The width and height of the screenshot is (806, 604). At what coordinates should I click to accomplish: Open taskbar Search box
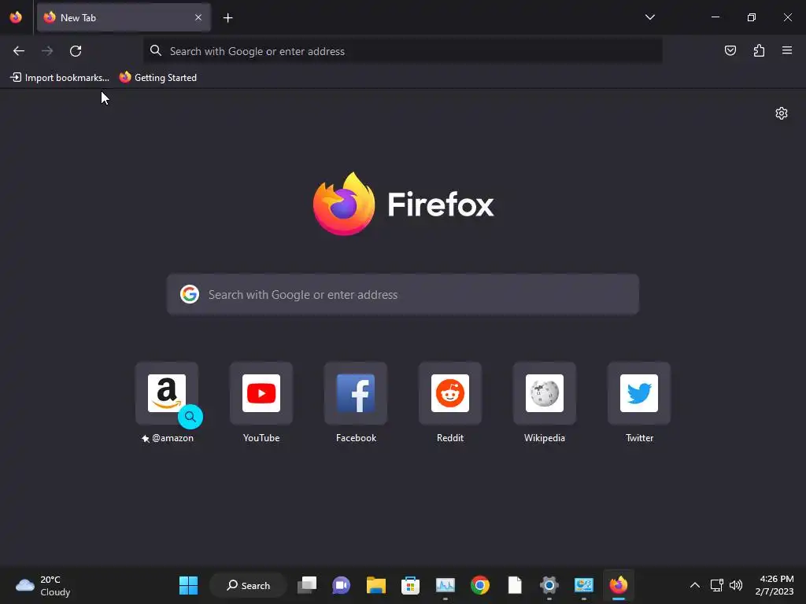(x=248, y=585)
